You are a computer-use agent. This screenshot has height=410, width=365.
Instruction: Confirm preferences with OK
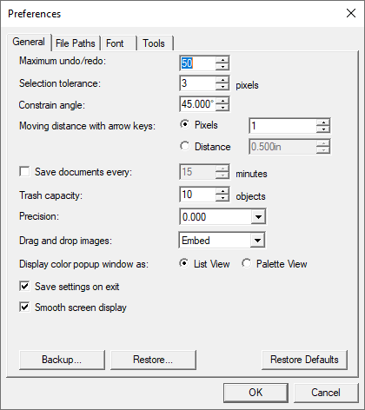pos(255,393)
